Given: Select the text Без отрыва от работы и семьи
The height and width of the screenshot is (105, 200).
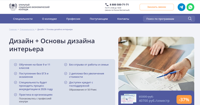Looking at the screenshot, I should (89, 64).
